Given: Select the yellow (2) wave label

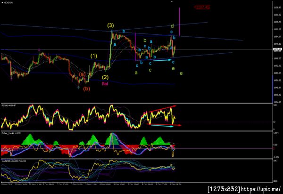Looking at the screenshot, I should point(105,77).
